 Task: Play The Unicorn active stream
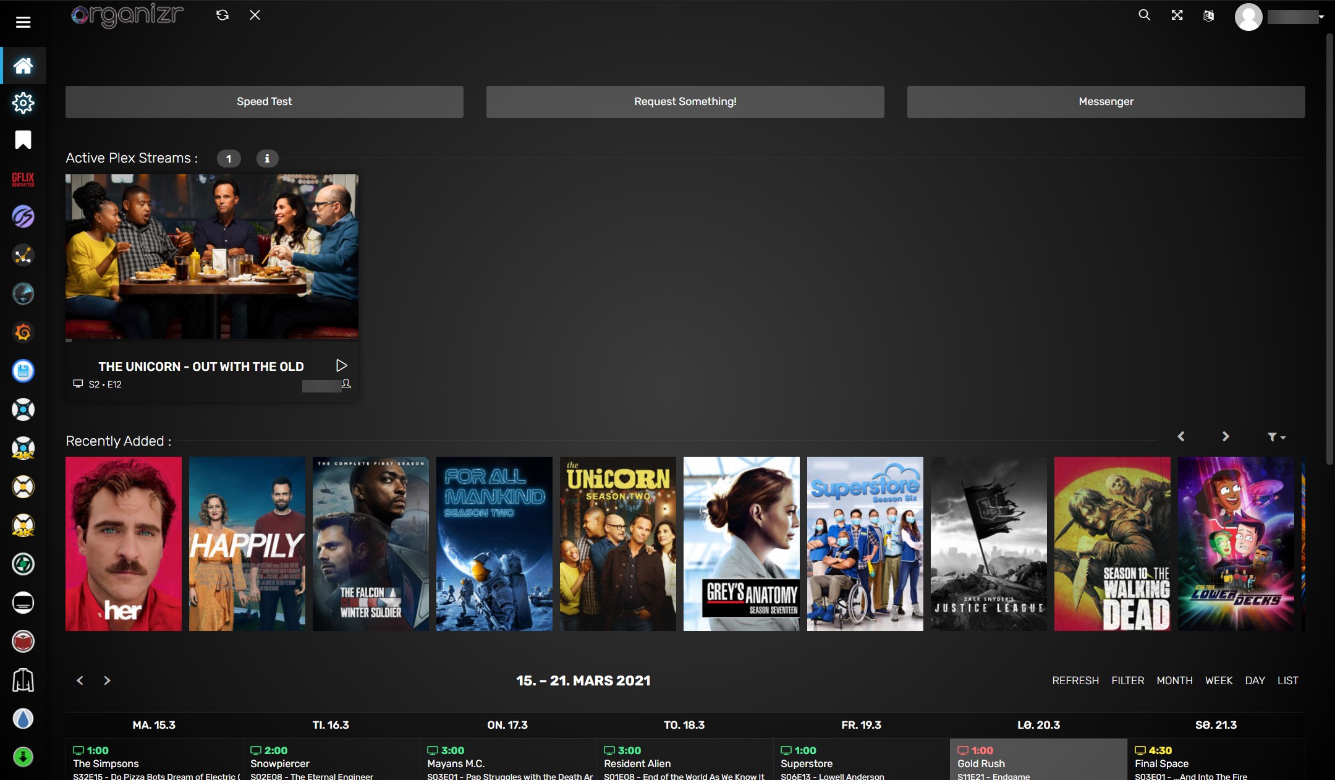341,365
